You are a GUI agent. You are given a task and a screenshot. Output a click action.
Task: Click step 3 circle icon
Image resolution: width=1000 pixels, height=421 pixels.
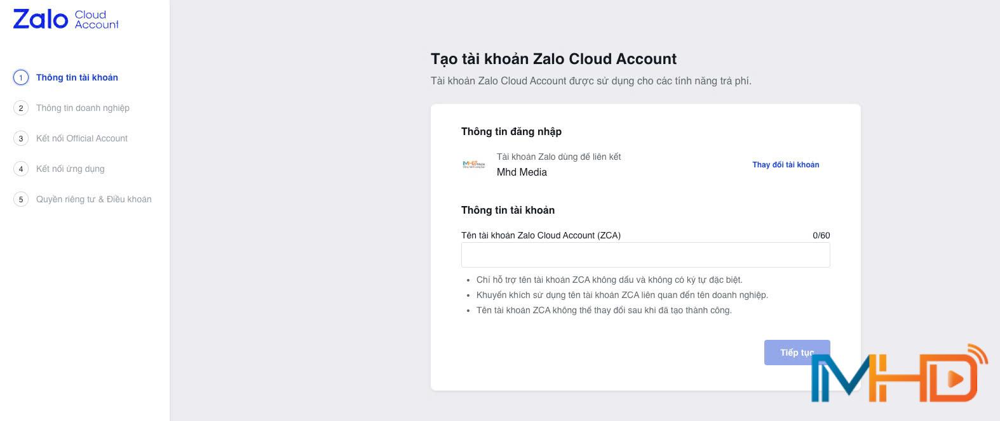click(21, 138)
